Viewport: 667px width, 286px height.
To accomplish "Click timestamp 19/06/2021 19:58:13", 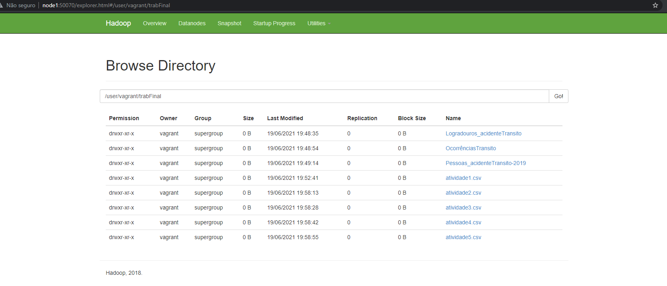I will pyautogui.click(x=293, y=193).
